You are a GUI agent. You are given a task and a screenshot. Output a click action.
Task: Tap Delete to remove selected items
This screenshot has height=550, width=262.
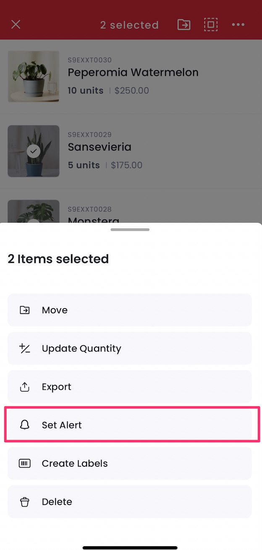coord(130,502)
